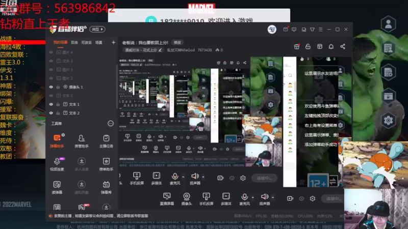Click the webcam thumbnail on the stream overlay
Screen dimensions: 408x229
click(x=376, y=209)
